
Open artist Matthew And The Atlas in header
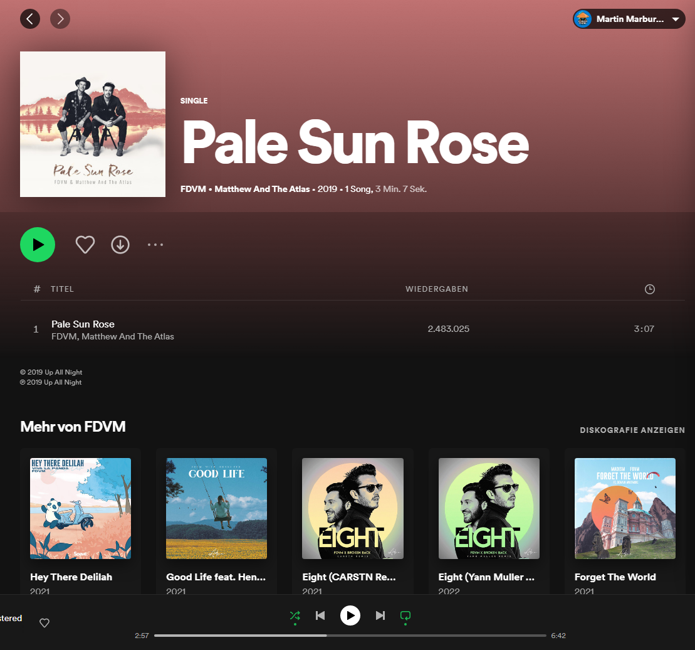[262, 189]
